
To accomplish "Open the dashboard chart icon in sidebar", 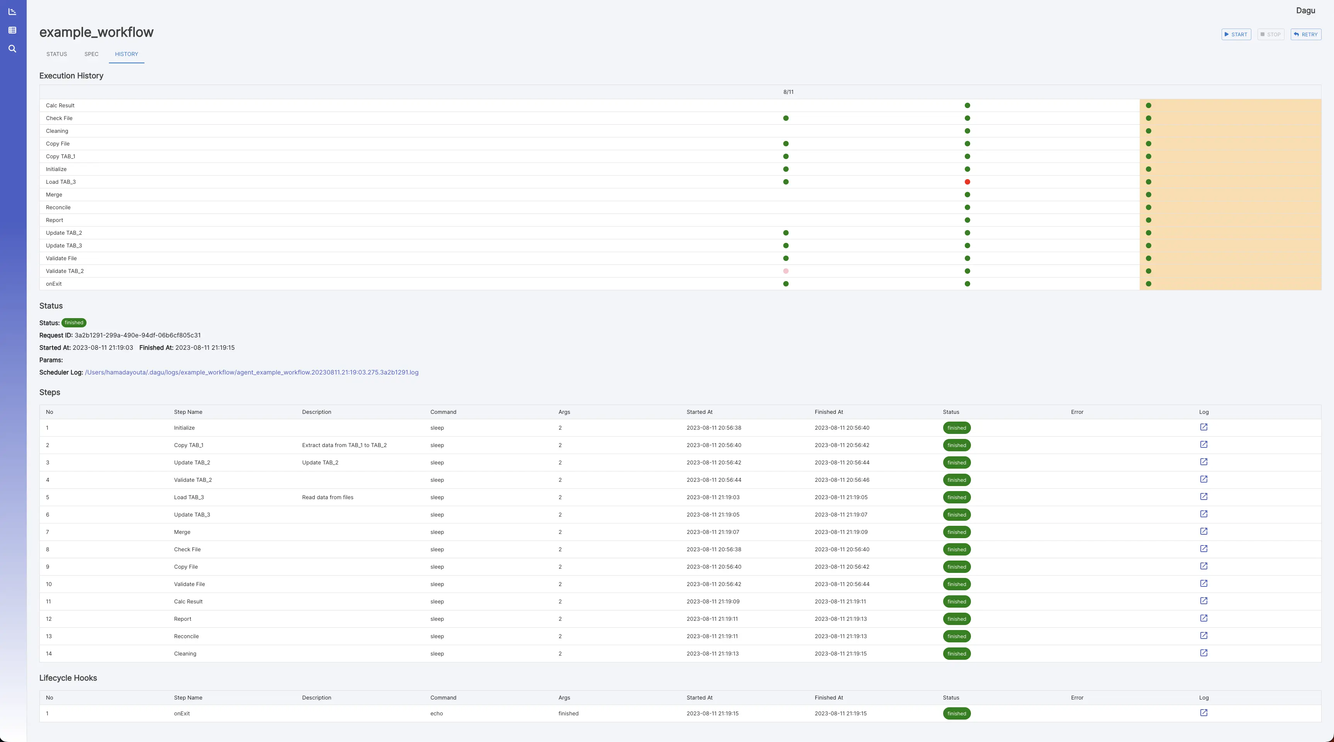I will pyautogui.click(x=12, y=12).
